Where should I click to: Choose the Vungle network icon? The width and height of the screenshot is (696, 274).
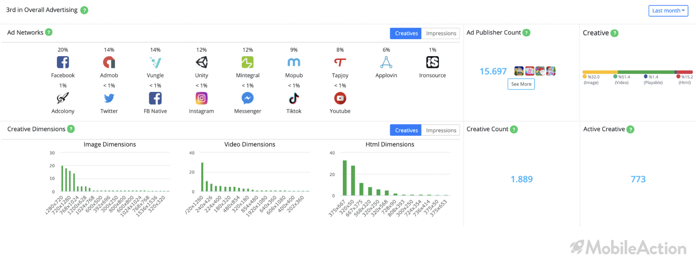tap(155, 62)
